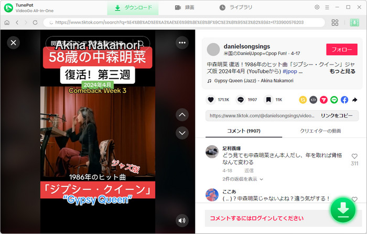367x234 pixels.
Task: Open the video more options dots
Action: coord(182,42)
